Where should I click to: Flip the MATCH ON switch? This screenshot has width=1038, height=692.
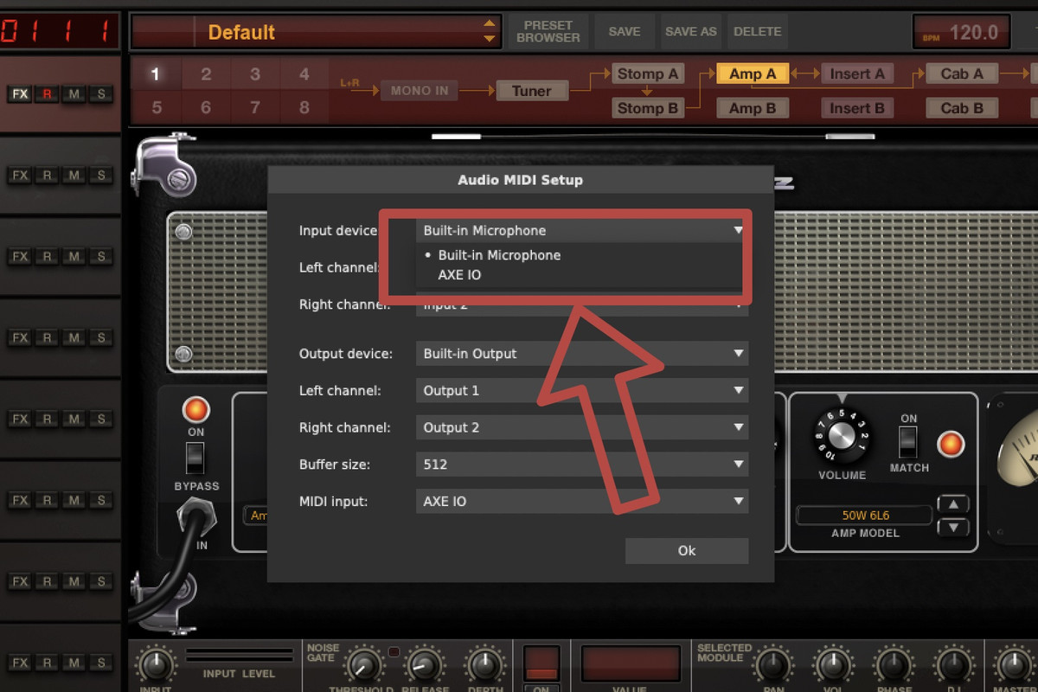click(907, 442)
